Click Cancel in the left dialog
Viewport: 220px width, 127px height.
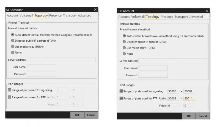(91, 115)
